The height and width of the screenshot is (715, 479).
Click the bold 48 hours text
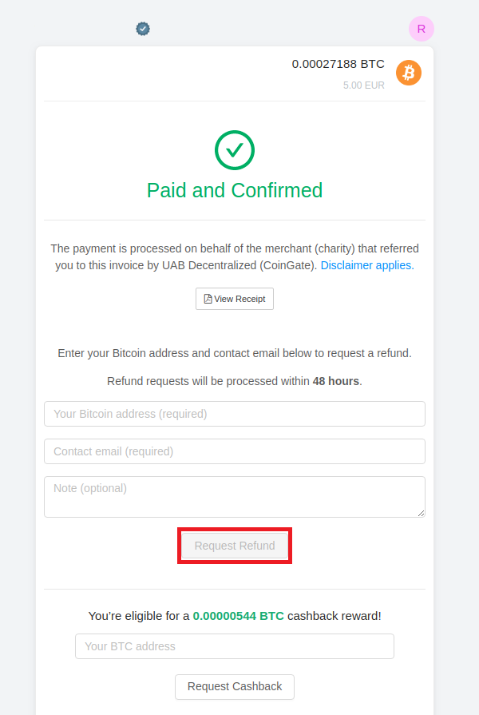[336, 381]
